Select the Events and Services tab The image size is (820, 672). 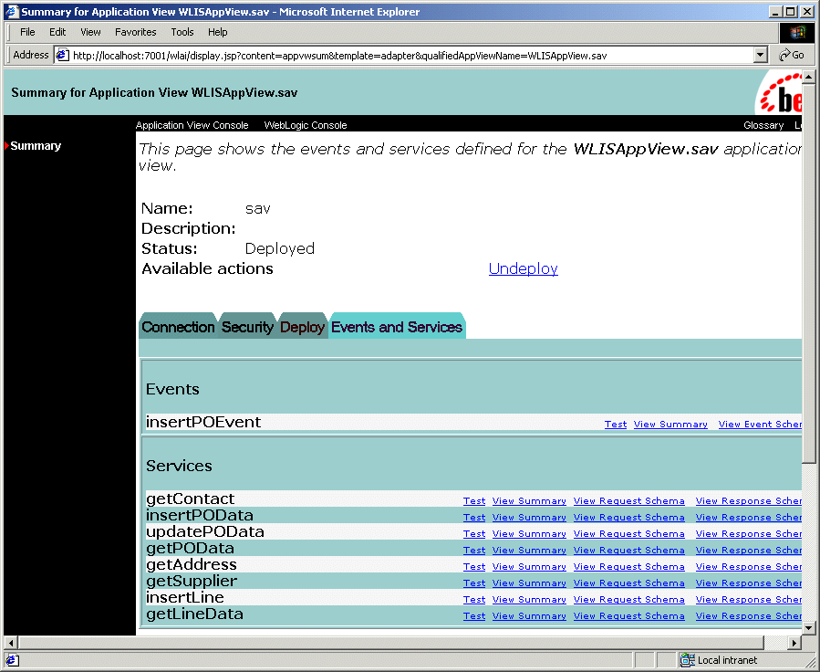coord(397,327)
